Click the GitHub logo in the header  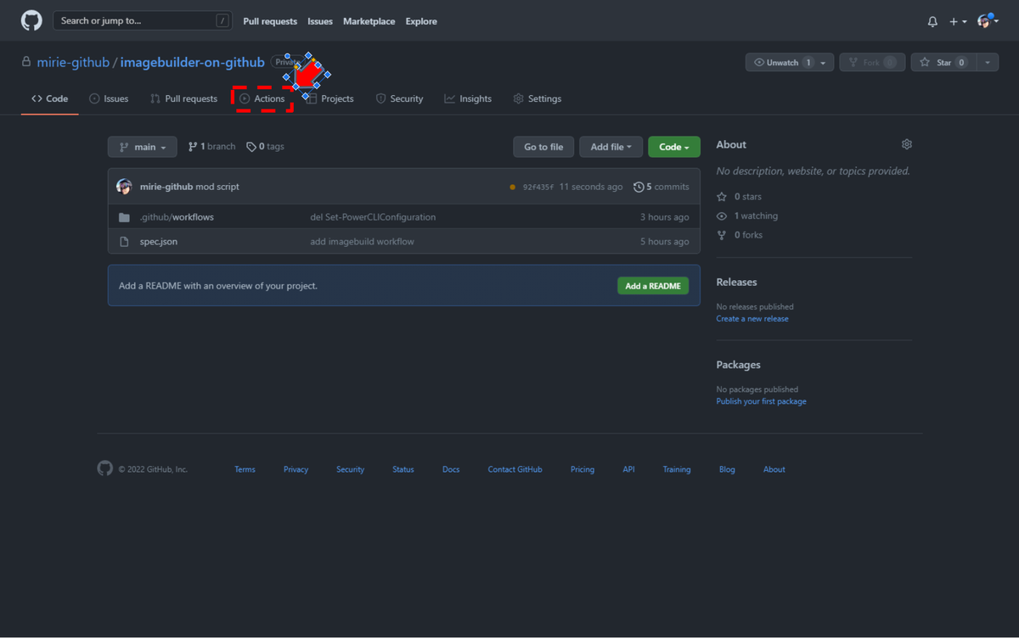click(x=31, y=21)
